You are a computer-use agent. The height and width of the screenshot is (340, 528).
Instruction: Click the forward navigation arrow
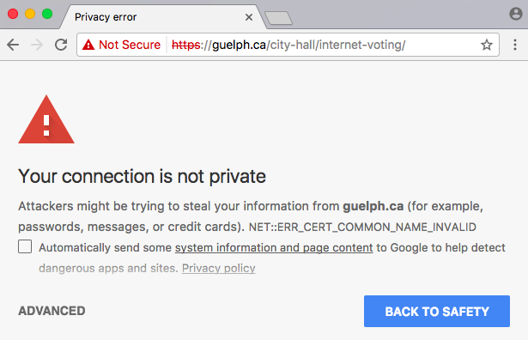point(37,45)
